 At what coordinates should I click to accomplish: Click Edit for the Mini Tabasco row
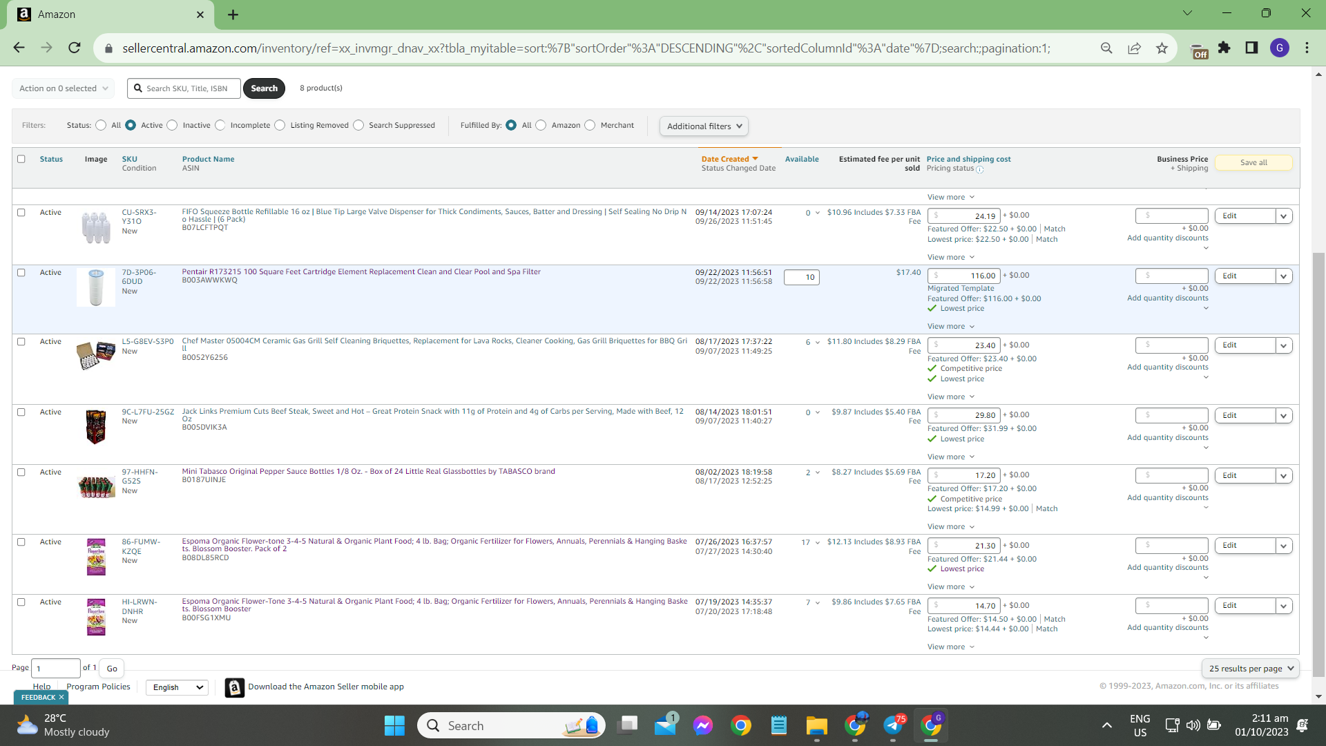pyautogui.click(x=1245, y=476)
